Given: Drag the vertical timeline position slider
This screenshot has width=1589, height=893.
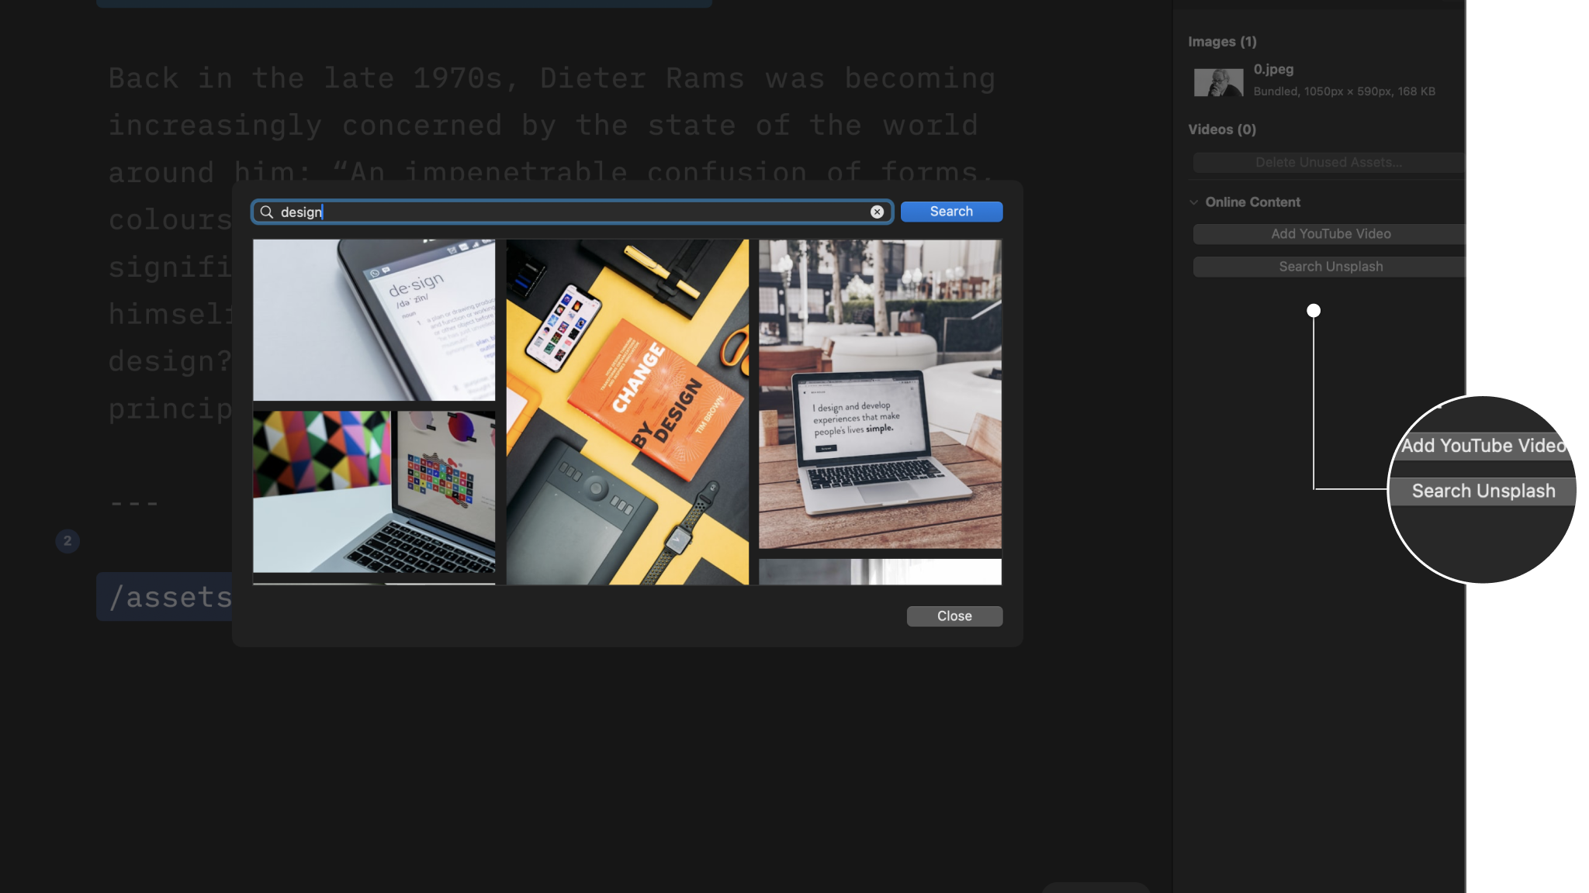Looking at the screenshot, I should 1314,312.
